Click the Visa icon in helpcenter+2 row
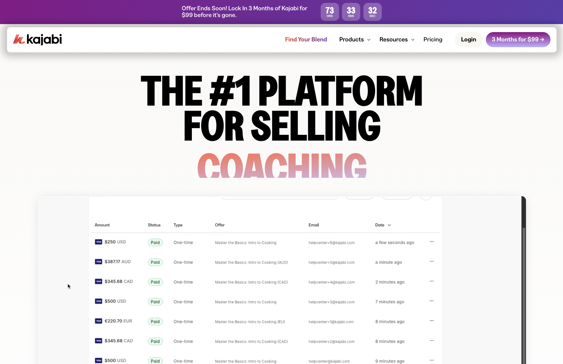This screenshot has width=563, height=364. coord(99,341)
